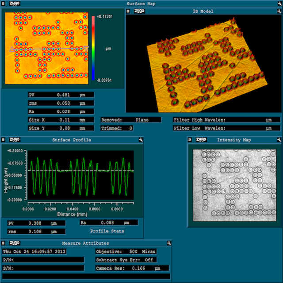The height and width of the screenshot is (283, 283).
Task: Click the zygo logo in Surface Map title
Action: click(x=15, y=4)
